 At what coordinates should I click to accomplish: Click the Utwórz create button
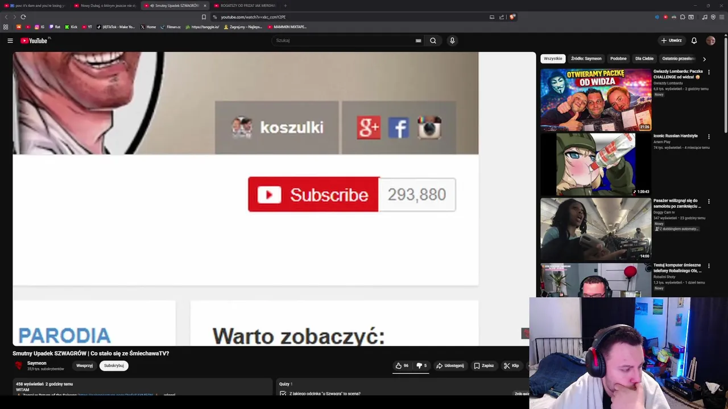click(x=671, y=40)
